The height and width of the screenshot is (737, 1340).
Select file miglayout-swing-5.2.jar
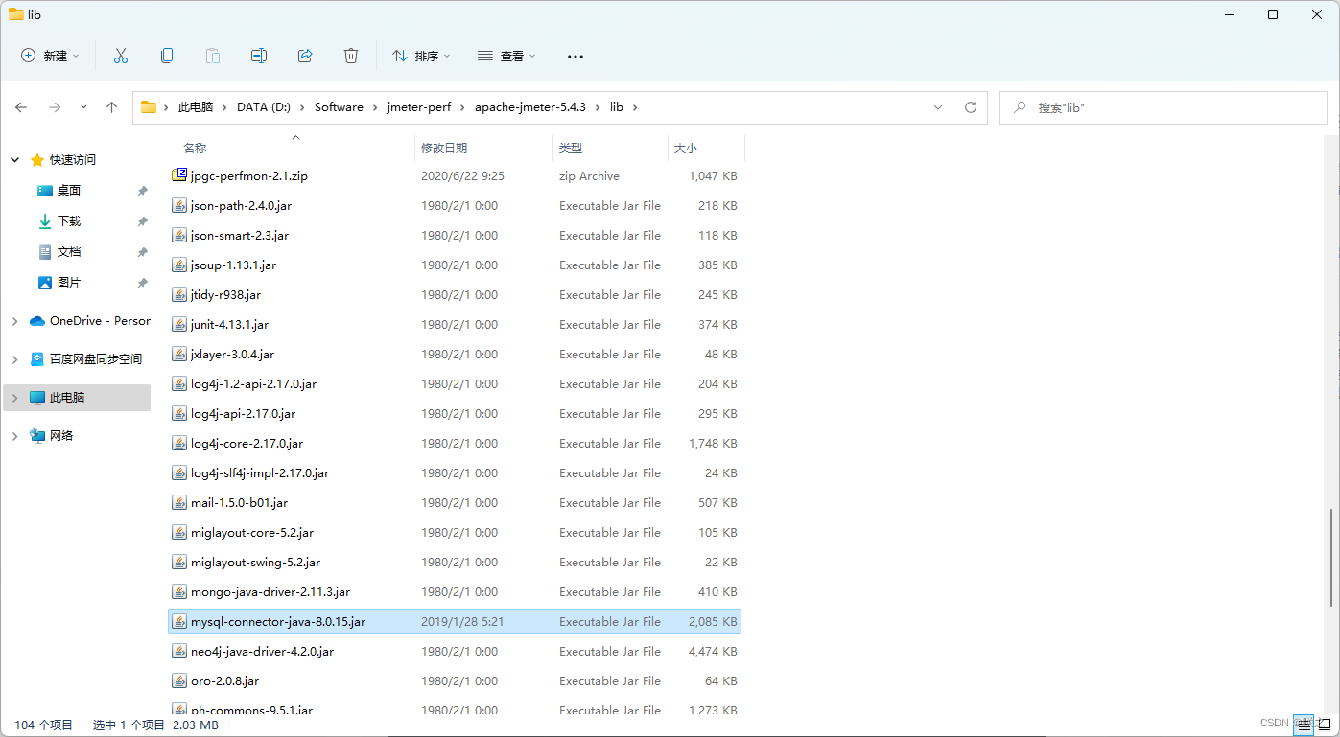tap(255, 562)
